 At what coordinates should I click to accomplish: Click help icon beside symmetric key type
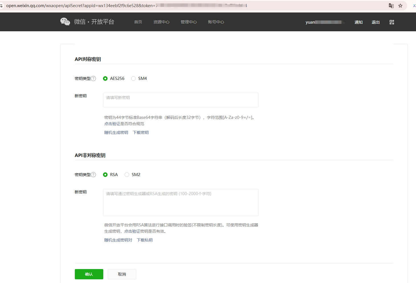pos(93,79)
